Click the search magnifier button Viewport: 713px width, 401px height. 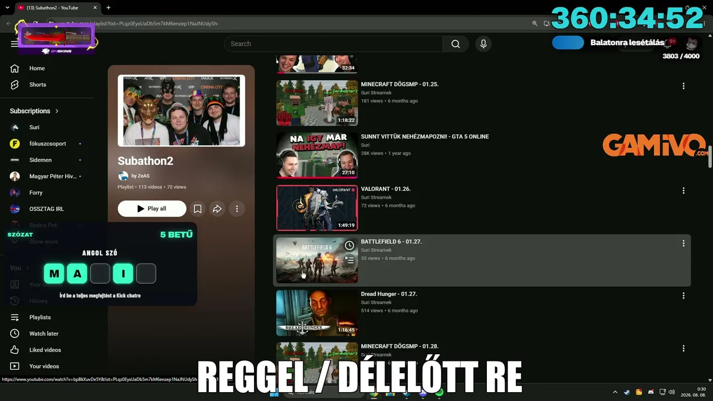pyautogui.click(x=456, y=44)
